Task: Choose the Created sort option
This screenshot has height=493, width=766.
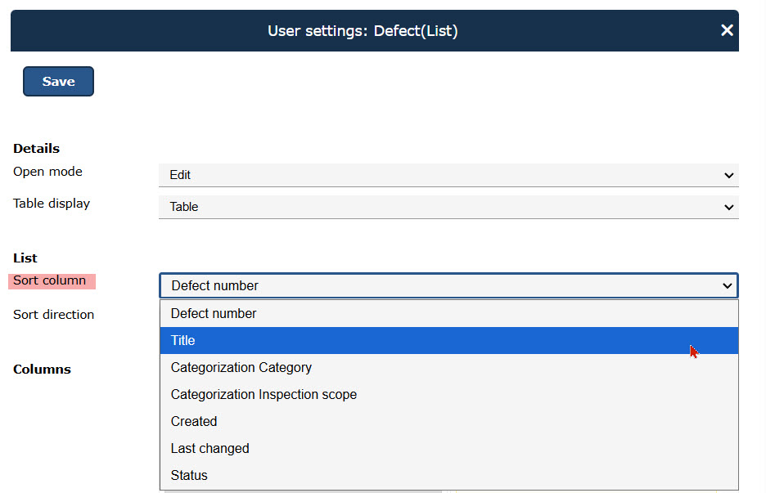Action: tap(194, 421)
